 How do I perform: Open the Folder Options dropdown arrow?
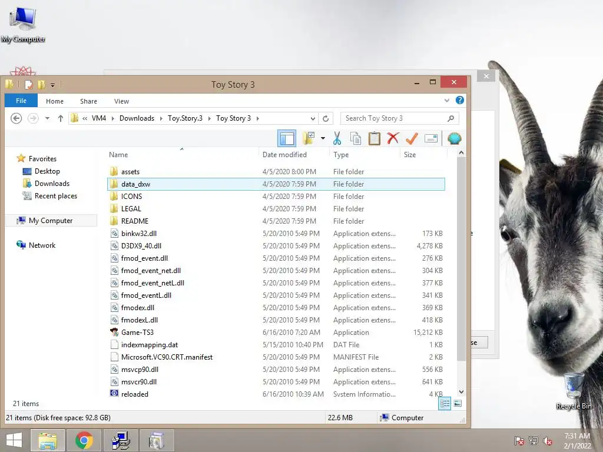pyautogui.click(x=323, y=138)
